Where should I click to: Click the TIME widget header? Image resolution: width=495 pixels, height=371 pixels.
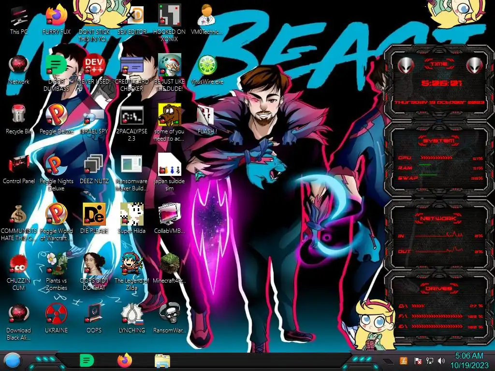pyautogui.click(x=439, y=64)
